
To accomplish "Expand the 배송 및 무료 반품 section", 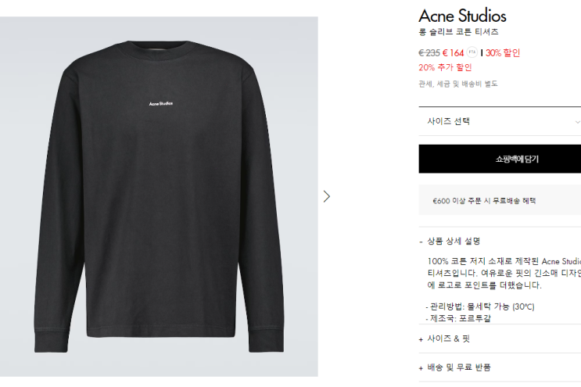I will click(x=454, y=367).
